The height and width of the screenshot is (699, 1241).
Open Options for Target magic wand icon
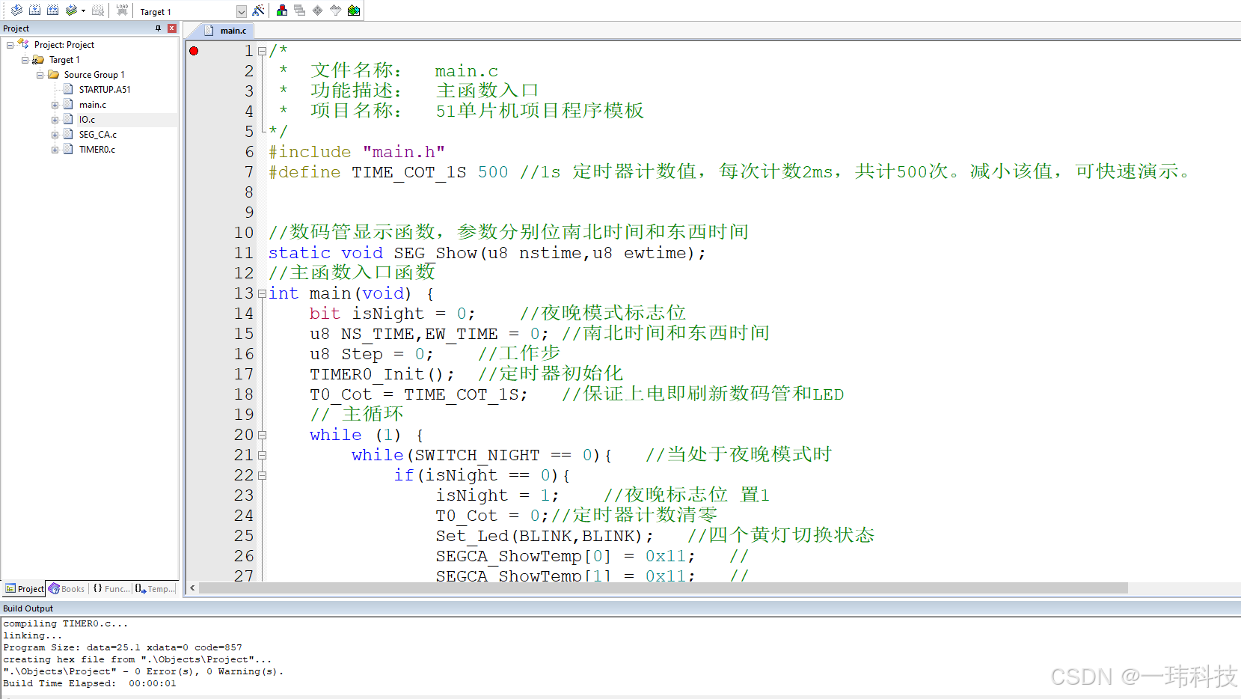coord(258,10)
